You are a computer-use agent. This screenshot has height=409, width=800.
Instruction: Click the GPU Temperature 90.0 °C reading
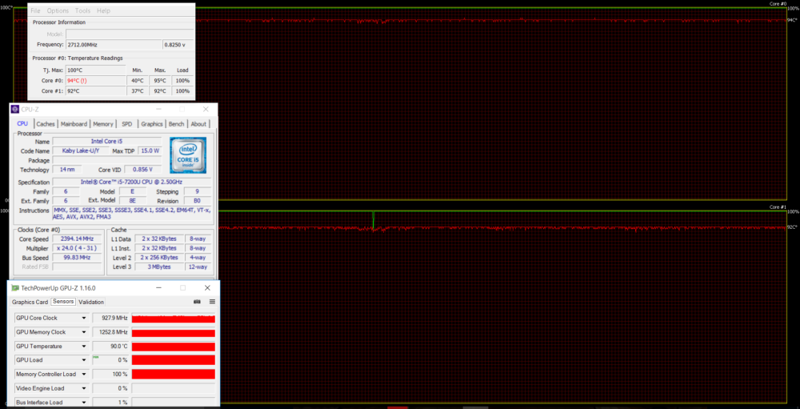pyautogui.click(x=110, y=347)
